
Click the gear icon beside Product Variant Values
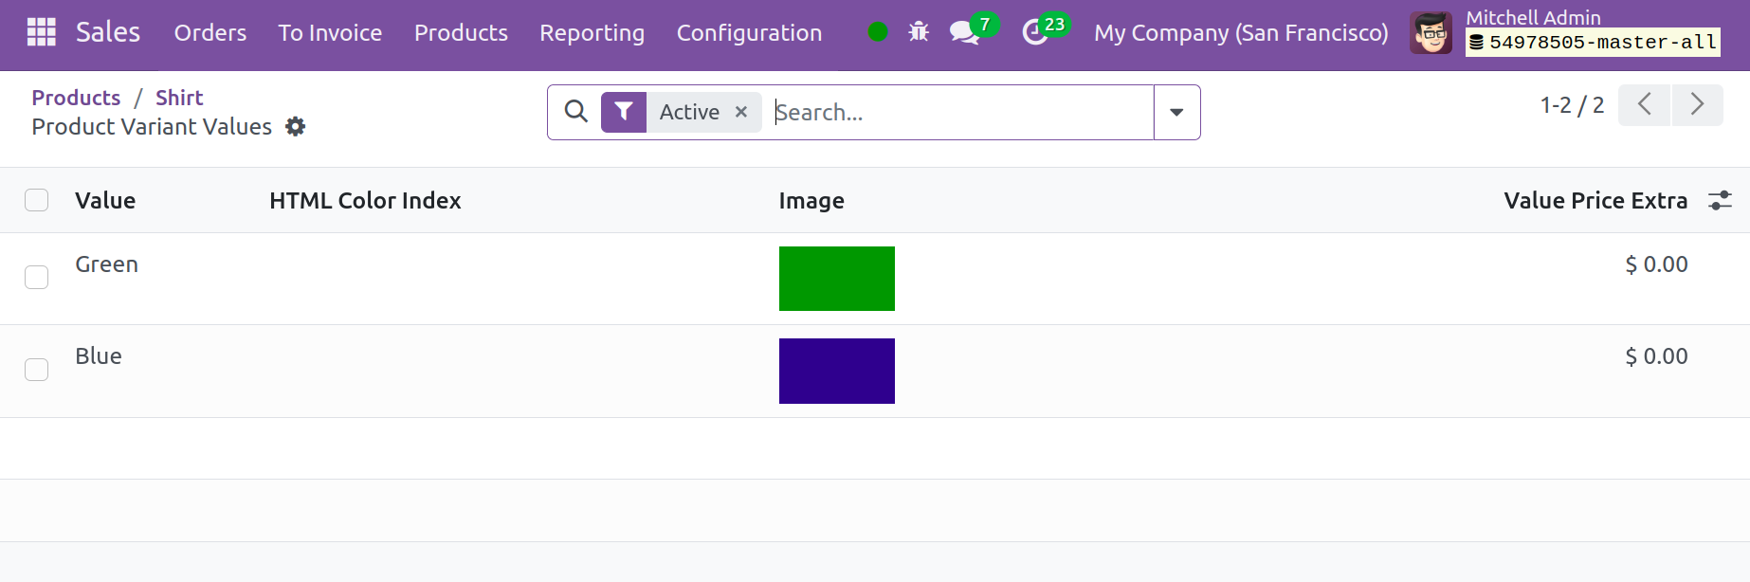(296, 127)
